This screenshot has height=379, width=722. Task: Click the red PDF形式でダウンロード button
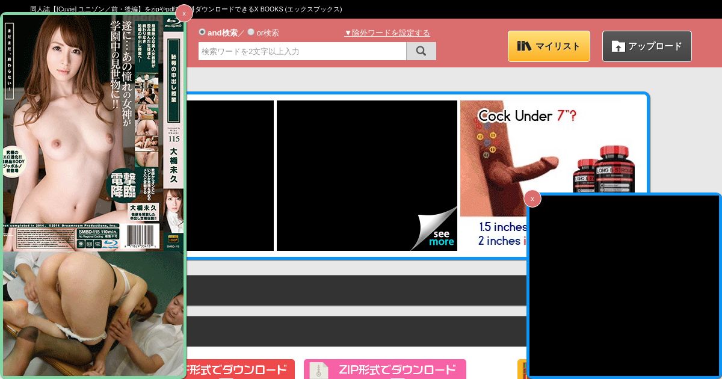pyautogui.click(x=241, y=369)
